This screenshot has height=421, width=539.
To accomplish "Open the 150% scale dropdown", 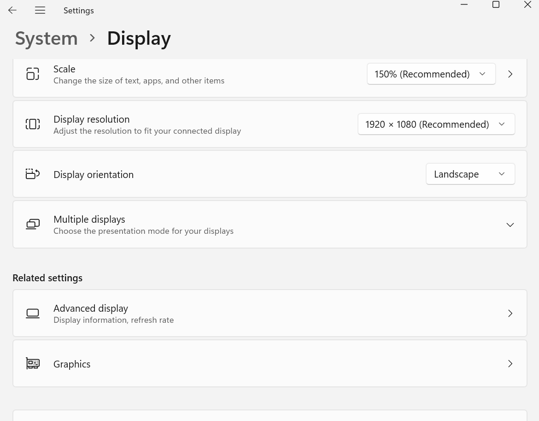I will pyautogui.click(x=431, y=74).
